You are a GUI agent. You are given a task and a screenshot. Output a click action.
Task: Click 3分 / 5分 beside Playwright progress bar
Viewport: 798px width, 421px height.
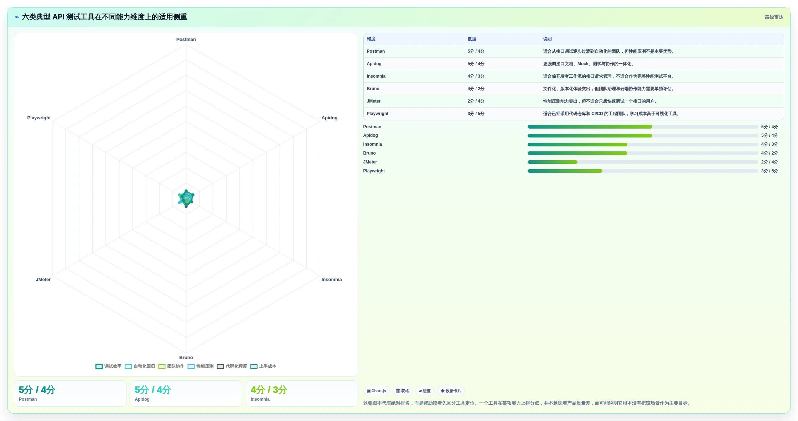[x=769, y=171]
